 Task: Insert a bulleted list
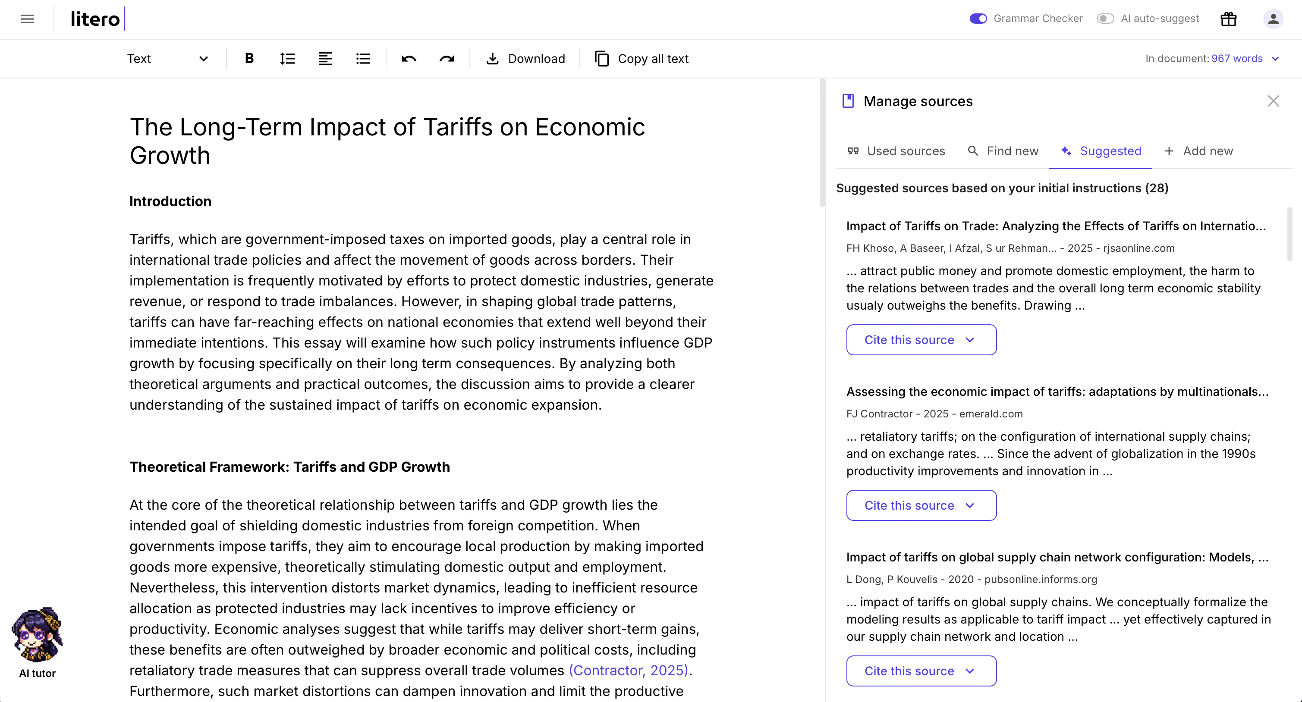pyautogui.click(x=363, y=59)
